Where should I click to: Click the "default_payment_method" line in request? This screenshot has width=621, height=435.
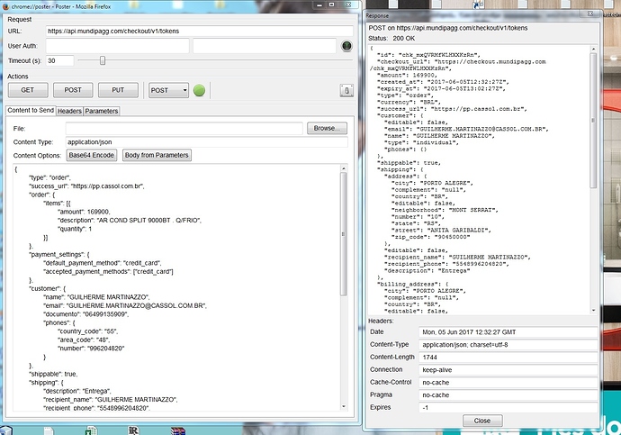103,263
